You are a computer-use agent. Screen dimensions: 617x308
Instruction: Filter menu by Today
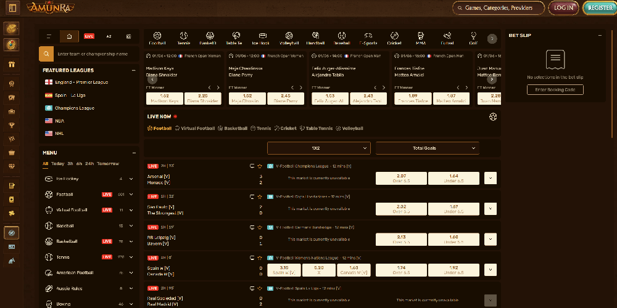[57, 164]
